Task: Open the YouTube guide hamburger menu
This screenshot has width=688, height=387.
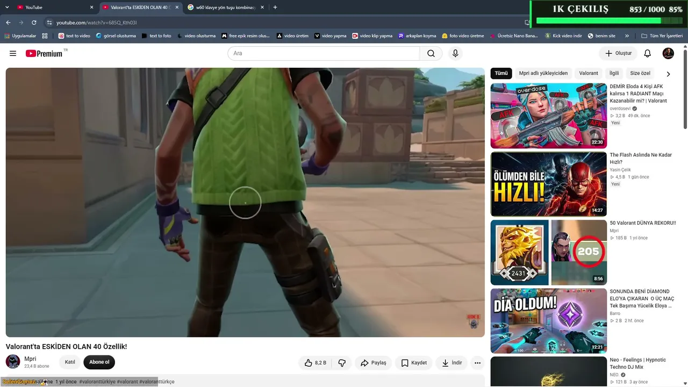Action: [13, 53]
